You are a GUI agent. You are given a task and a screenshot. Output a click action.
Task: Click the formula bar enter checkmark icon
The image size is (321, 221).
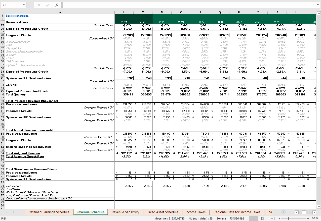click(48, 5)
